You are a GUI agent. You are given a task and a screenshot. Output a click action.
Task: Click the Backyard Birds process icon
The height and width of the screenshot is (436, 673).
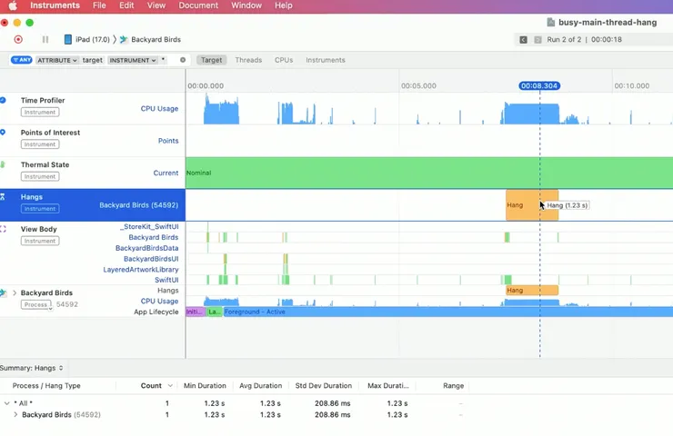[x=3, y=293]
